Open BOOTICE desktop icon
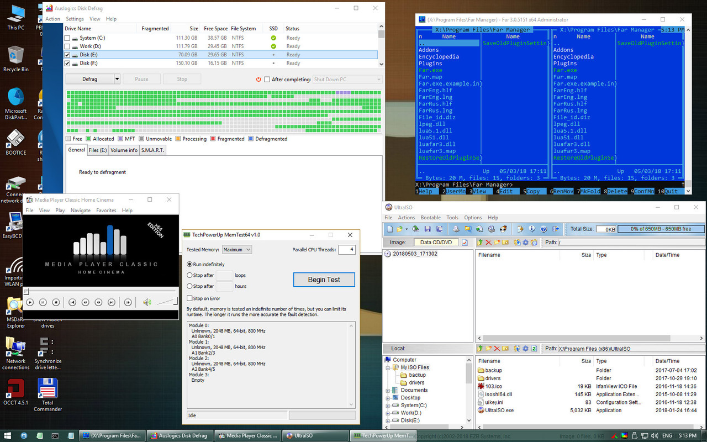 pyautogui.click(x=15, y=142)
